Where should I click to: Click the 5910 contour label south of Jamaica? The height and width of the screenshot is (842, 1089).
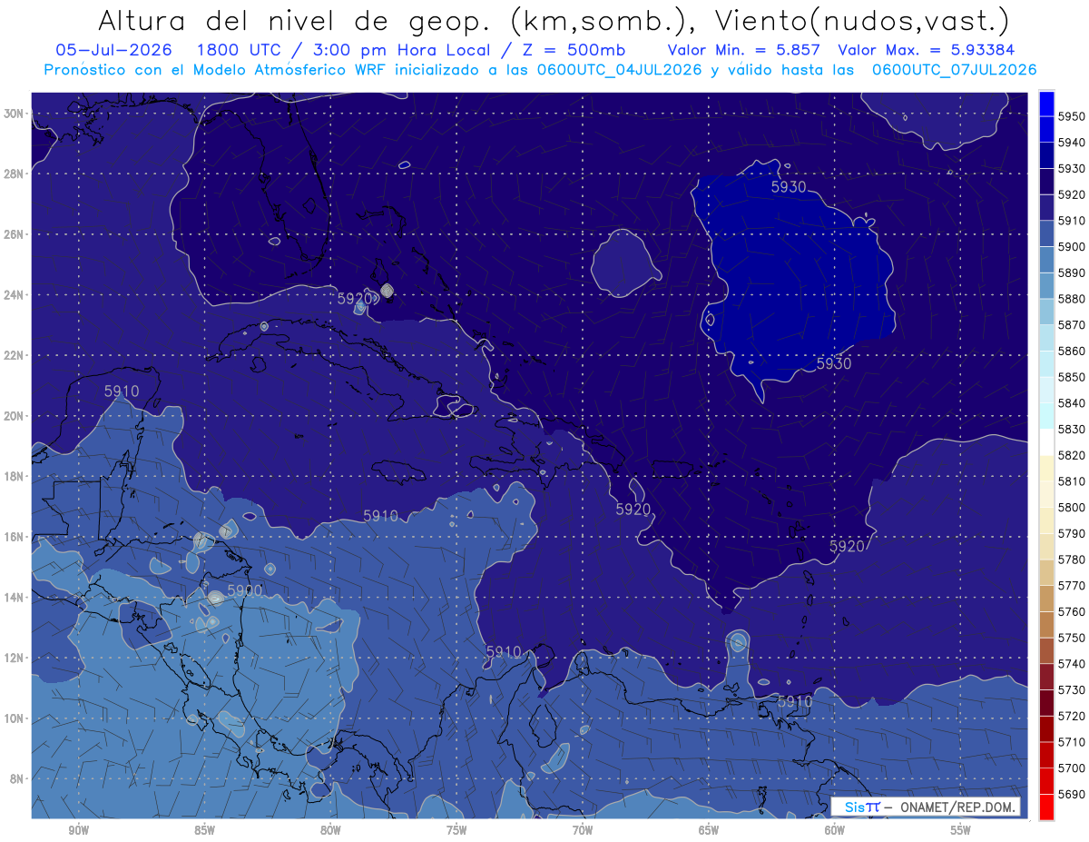(x=380, y=515)
